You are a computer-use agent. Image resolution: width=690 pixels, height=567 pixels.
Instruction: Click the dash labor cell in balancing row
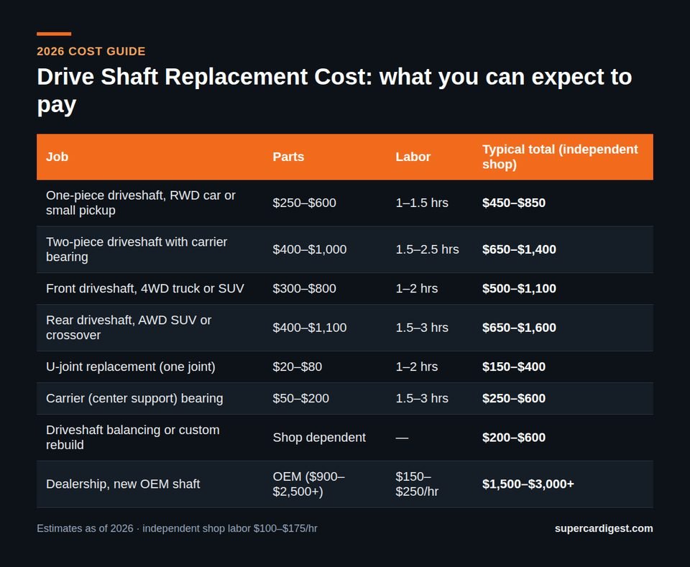tap(402, 438)
